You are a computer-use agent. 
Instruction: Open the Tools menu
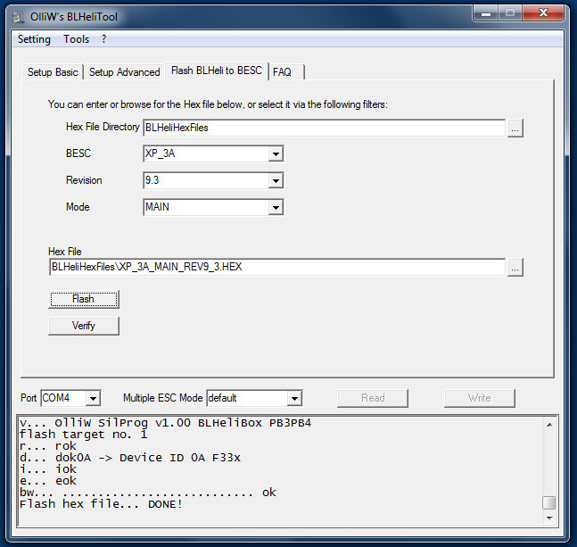(x=76, y=39)
